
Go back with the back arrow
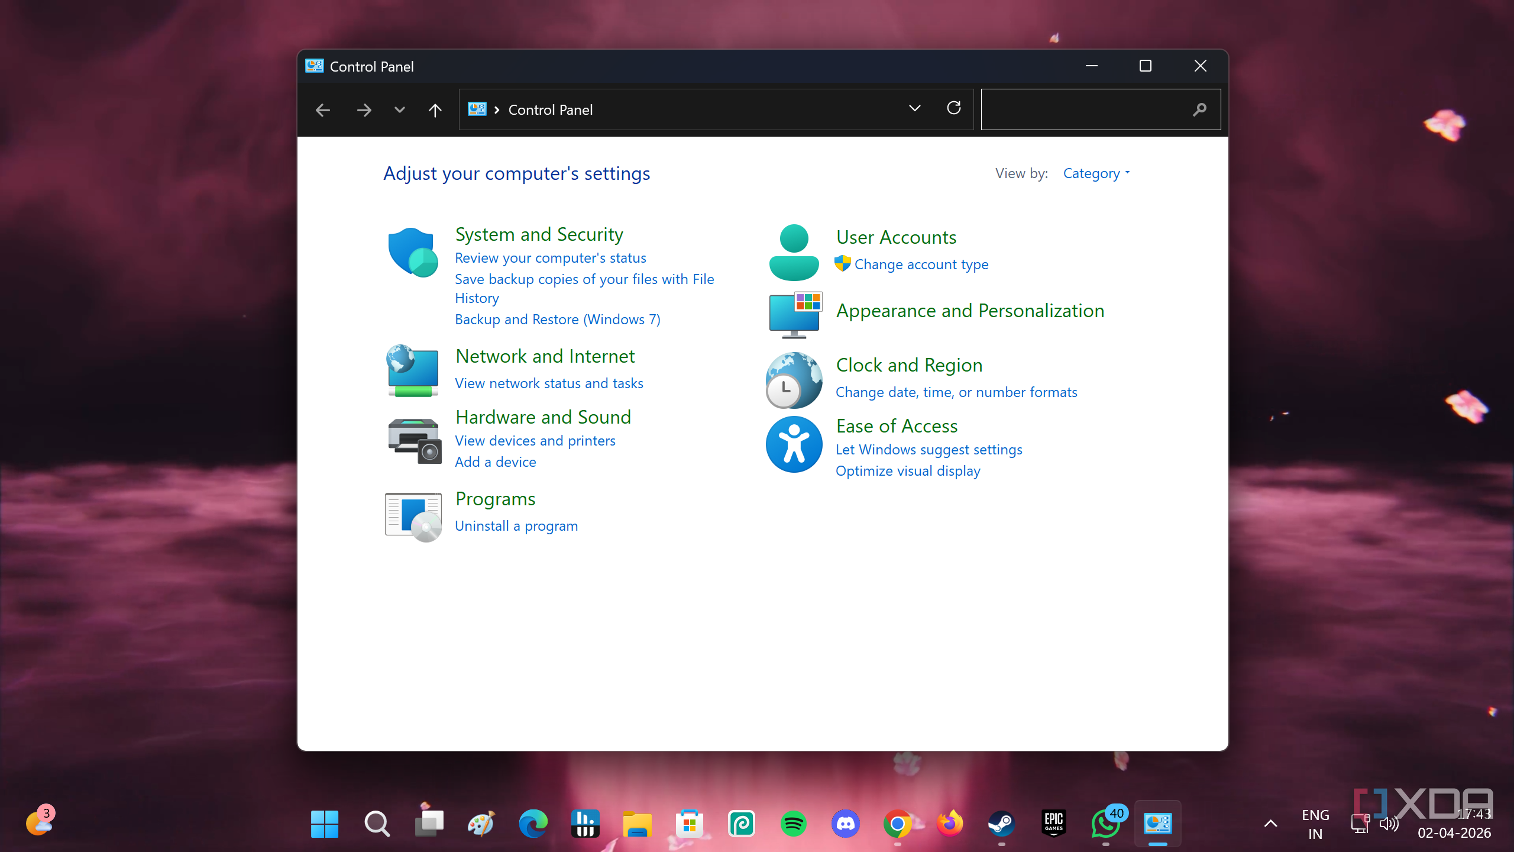[x=323, y=110]
